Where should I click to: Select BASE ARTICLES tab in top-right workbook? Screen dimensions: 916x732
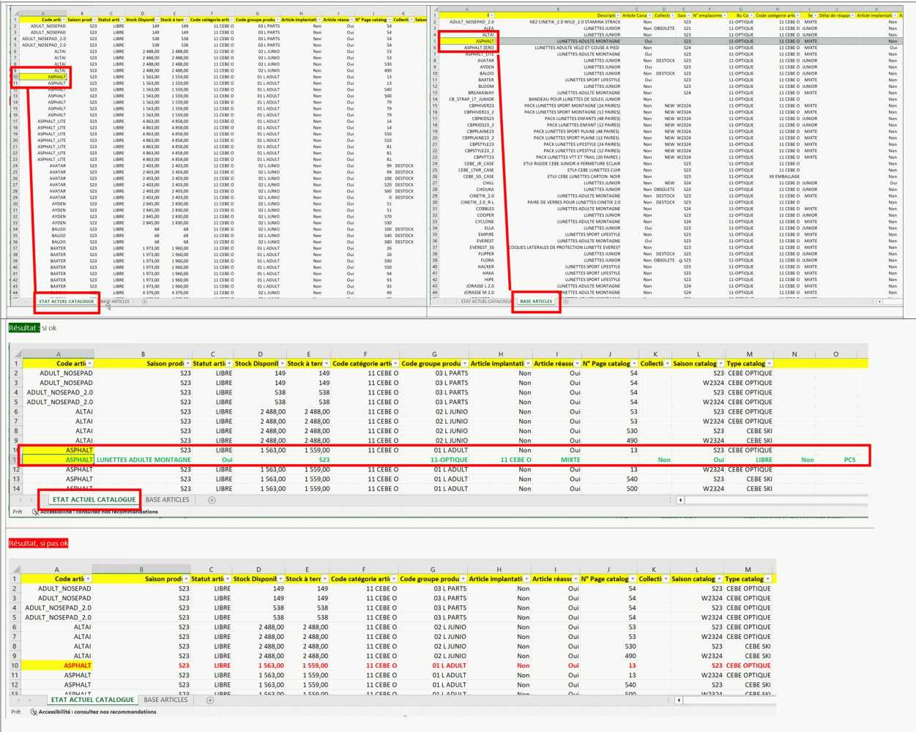click(536, 302)
